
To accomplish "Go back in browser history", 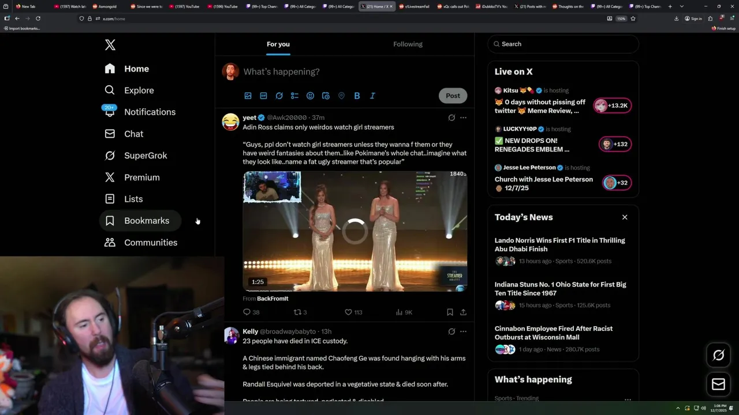I will [17, 18].
